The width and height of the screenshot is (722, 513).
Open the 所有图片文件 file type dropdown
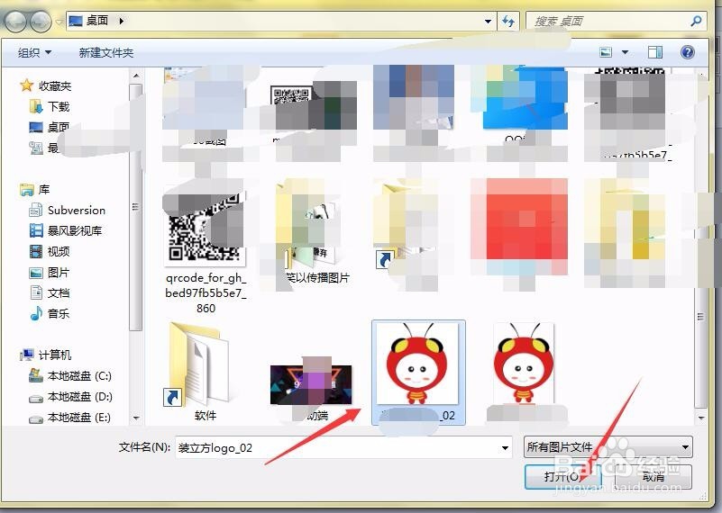coord(608,446)
